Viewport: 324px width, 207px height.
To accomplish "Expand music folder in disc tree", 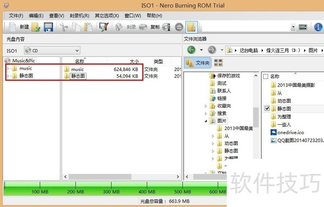I will 8,68.
